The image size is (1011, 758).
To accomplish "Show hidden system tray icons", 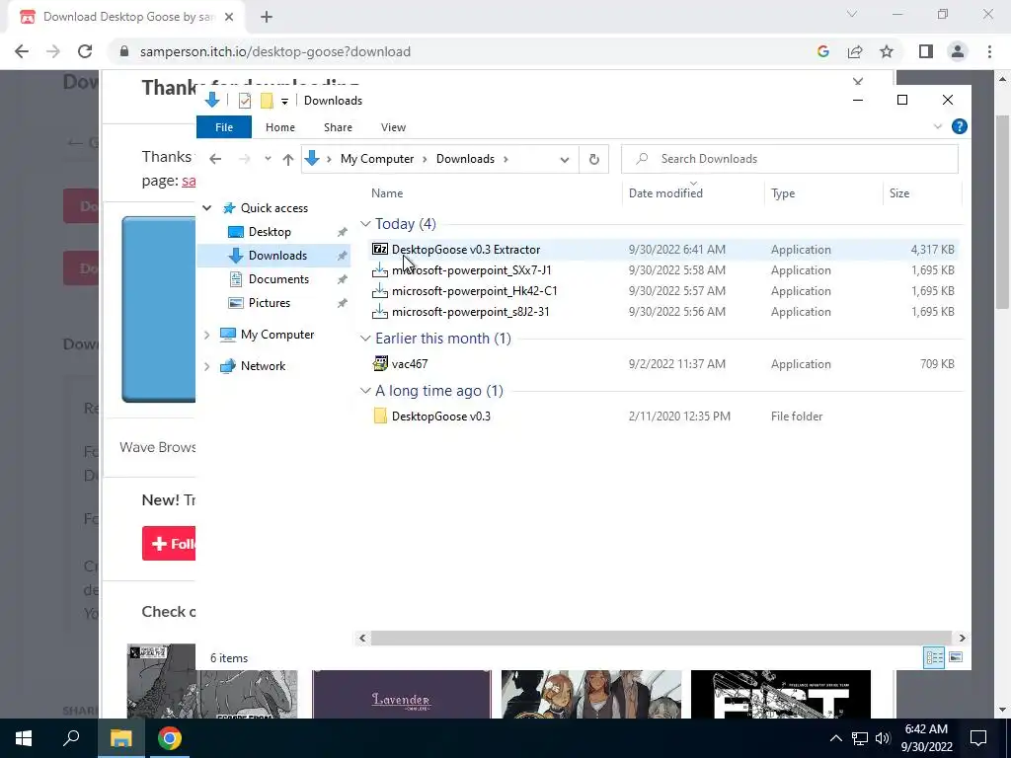I will pyautogui.click(x=835, y=738).
